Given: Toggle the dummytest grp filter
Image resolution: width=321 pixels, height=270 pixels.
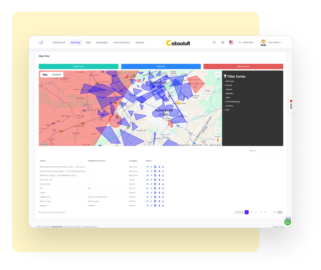Looking at the screenshot, I should tap(232, 102).
